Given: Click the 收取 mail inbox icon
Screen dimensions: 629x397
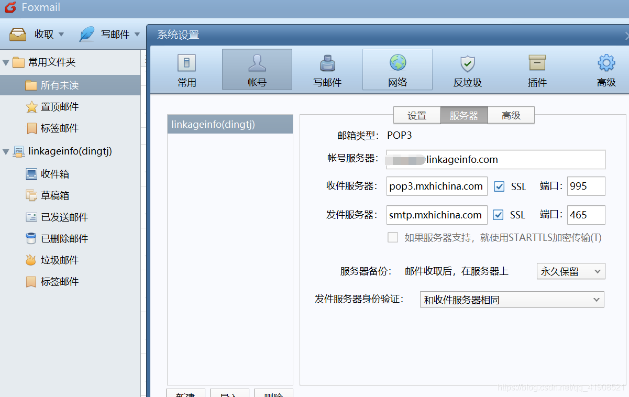Looking at the screenshot, I should coord(18,34).
